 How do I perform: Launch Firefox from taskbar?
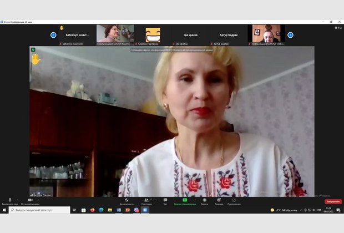(x=92, y=210)
